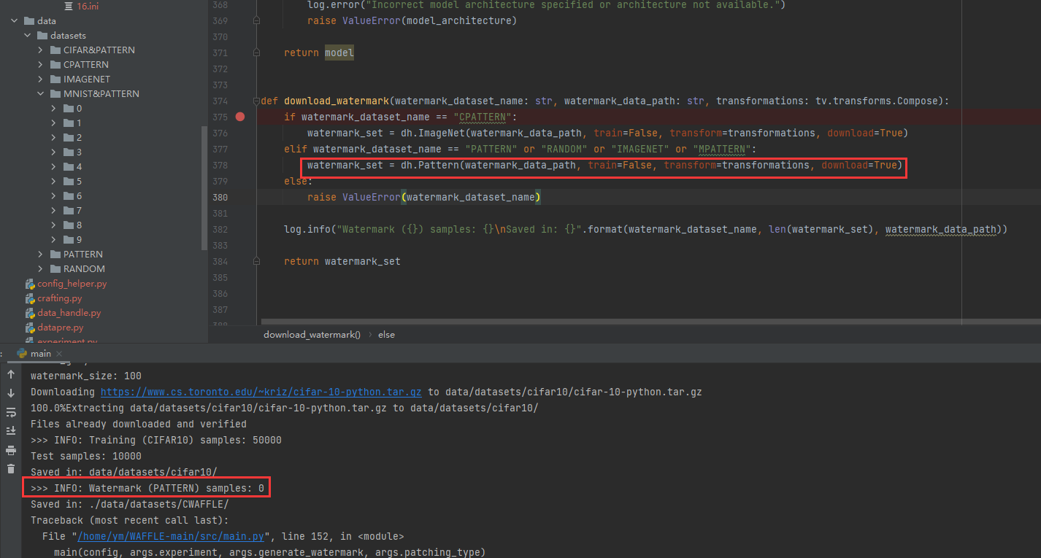Enable soft-wrap in the console output
Image resolution: width=1041 pixels, height=558 pixels.
(x=10, y=411)
